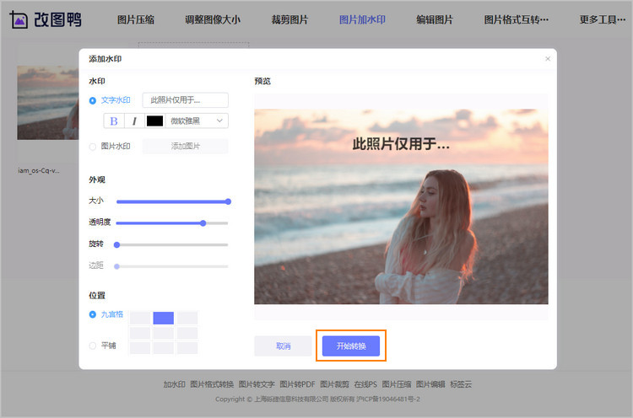Screen dimensions: 633x418
Task: Click the 图片压缩 footer link
Action: coord(397,384)
